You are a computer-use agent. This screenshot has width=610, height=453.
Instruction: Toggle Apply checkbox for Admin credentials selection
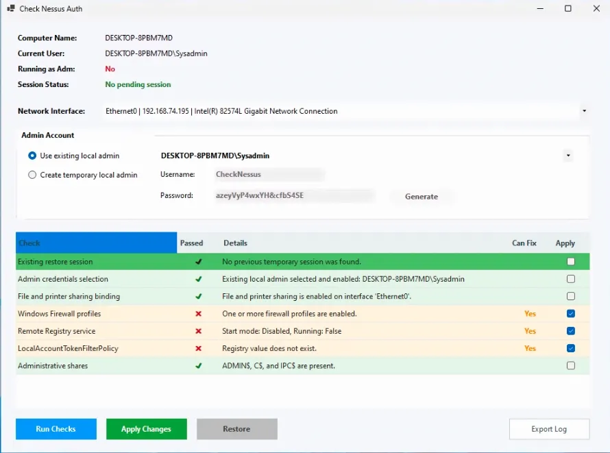pos(571,279)
